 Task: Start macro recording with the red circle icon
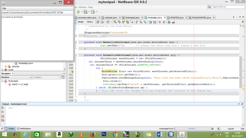(x=160, y=22)
